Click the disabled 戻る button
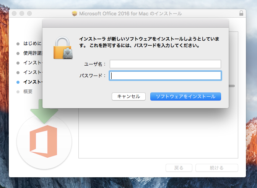This screenshot has height=188, width=257. [x=179, y=168]
